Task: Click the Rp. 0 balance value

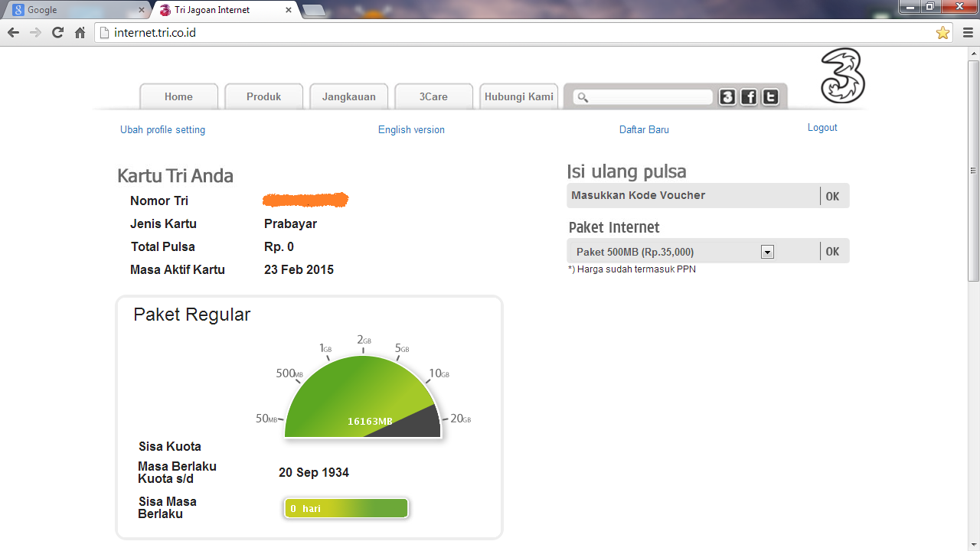Action: 279,247
